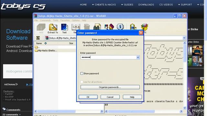The image size is (207, 116).
Task: Open the WinRAR Options menu
Action: click(76, 20)
